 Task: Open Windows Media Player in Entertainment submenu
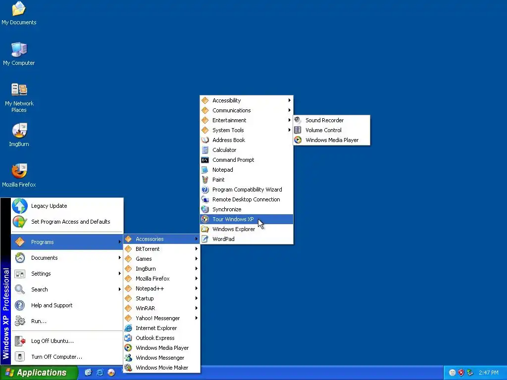coord(332,140)
